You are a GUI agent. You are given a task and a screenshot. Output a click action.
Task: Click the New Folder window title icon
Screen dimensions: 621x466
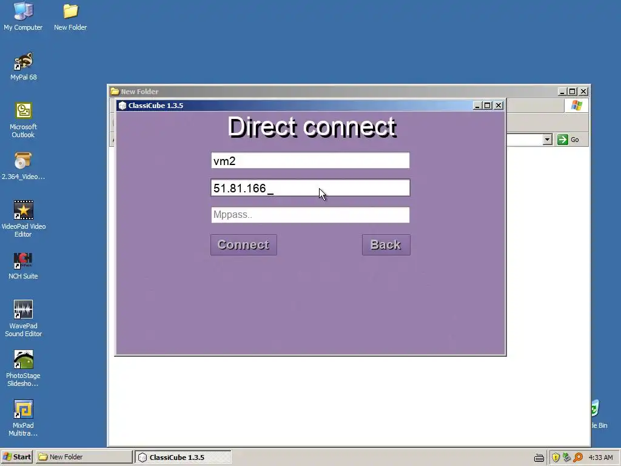pyautogui.click(x=115, y=92)
